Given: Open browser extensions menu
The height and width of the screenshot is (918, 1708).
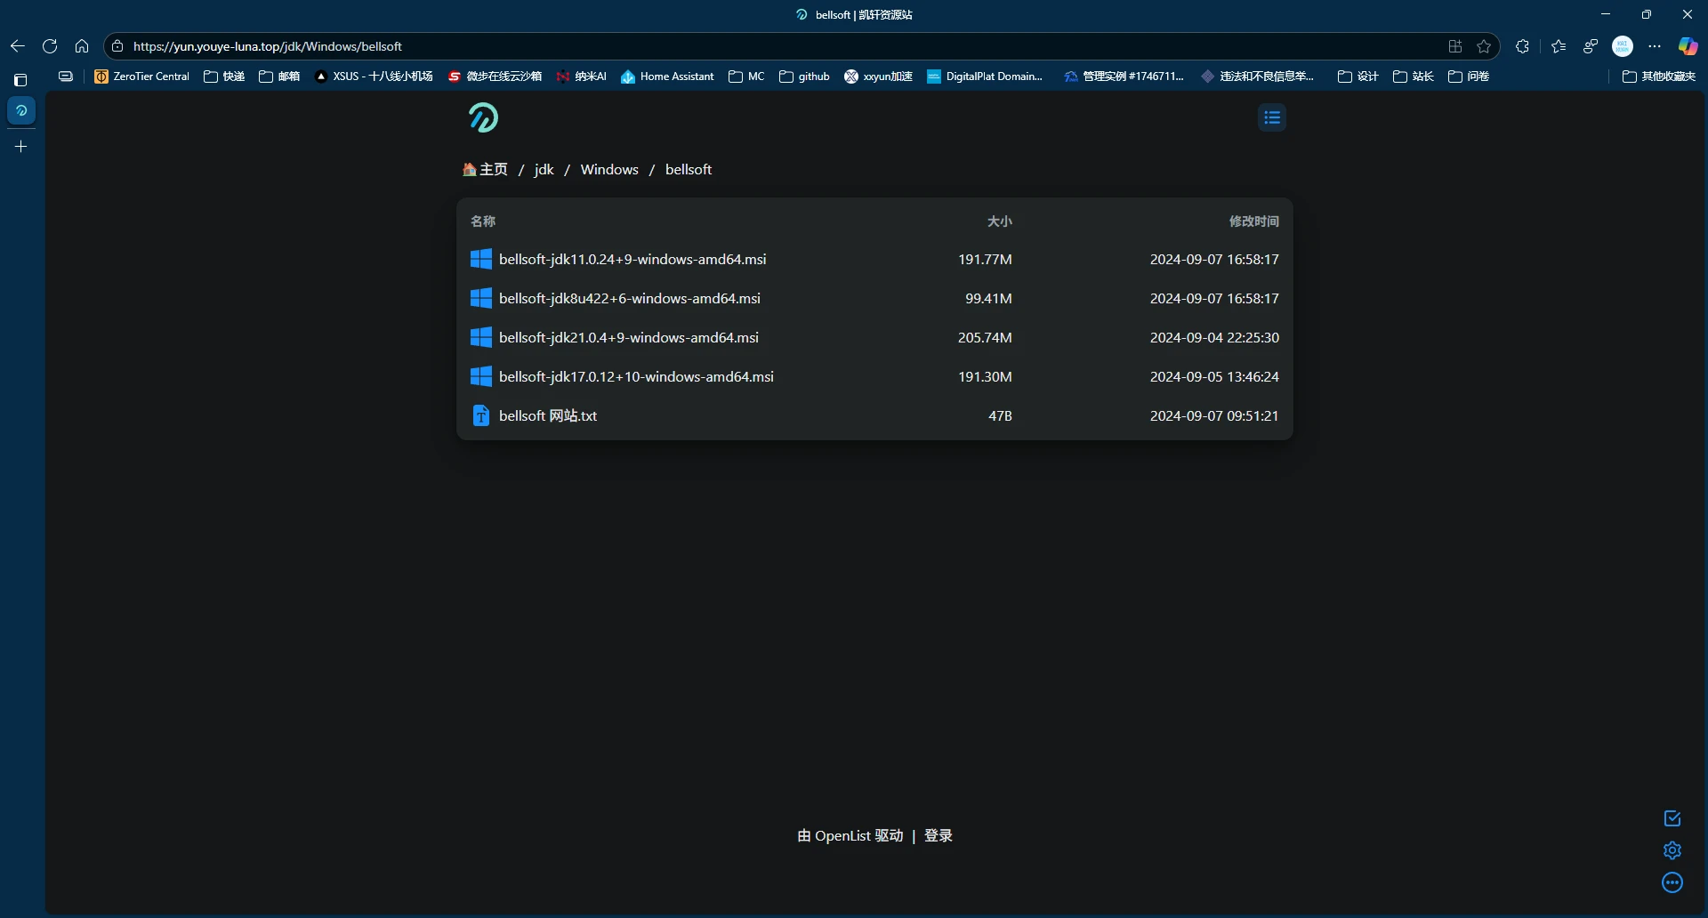Looking at the screenshot, I should coord(1523,46).
